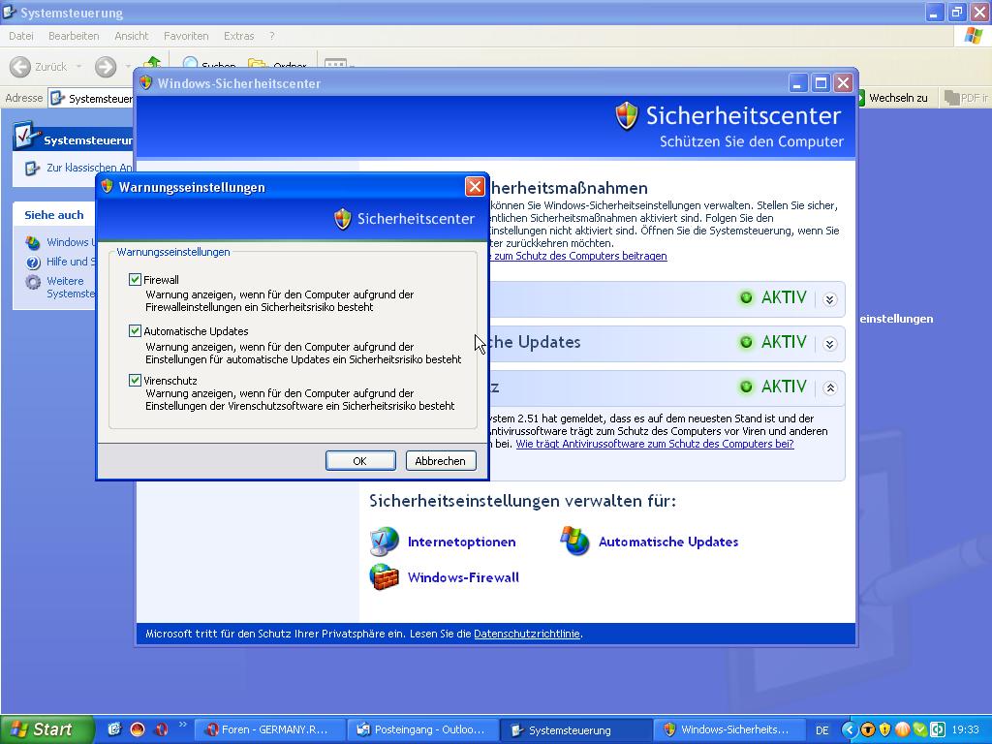
Task: Click the Internetoptionen globe icon
Action: tap(384, 542)
